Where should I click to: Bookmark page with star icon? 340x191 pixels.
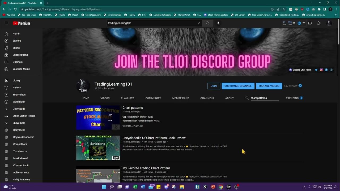coord(284,9)
